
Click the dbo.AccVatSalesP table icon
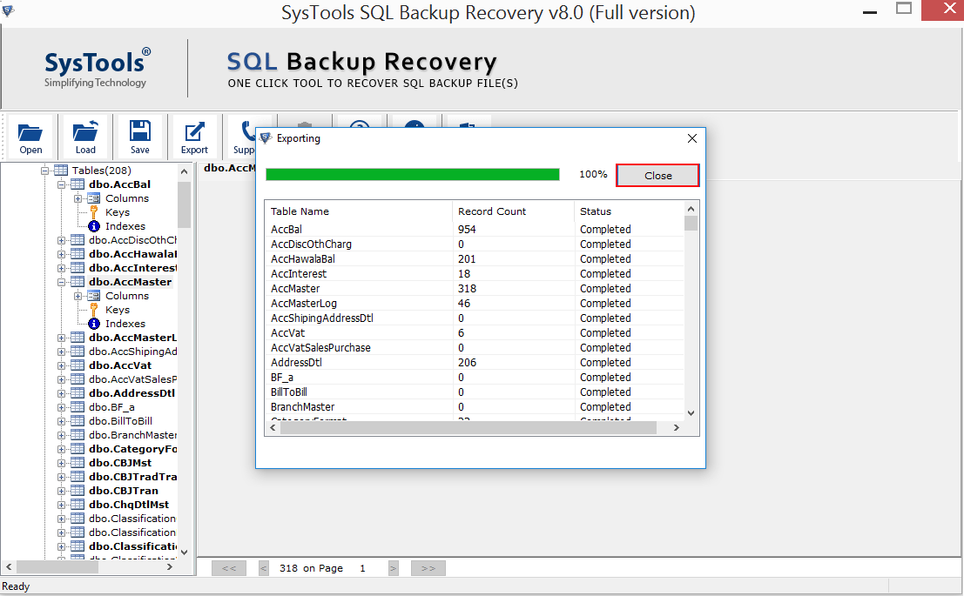coord(78,379)
